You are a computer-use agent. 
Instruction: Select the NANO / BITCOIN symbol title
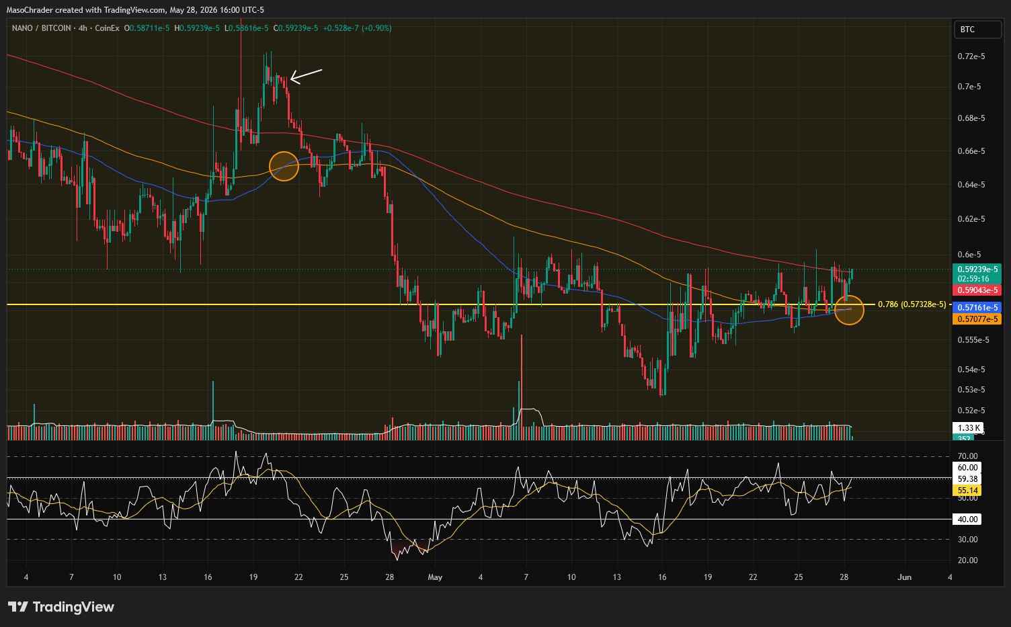click(41, 28)
